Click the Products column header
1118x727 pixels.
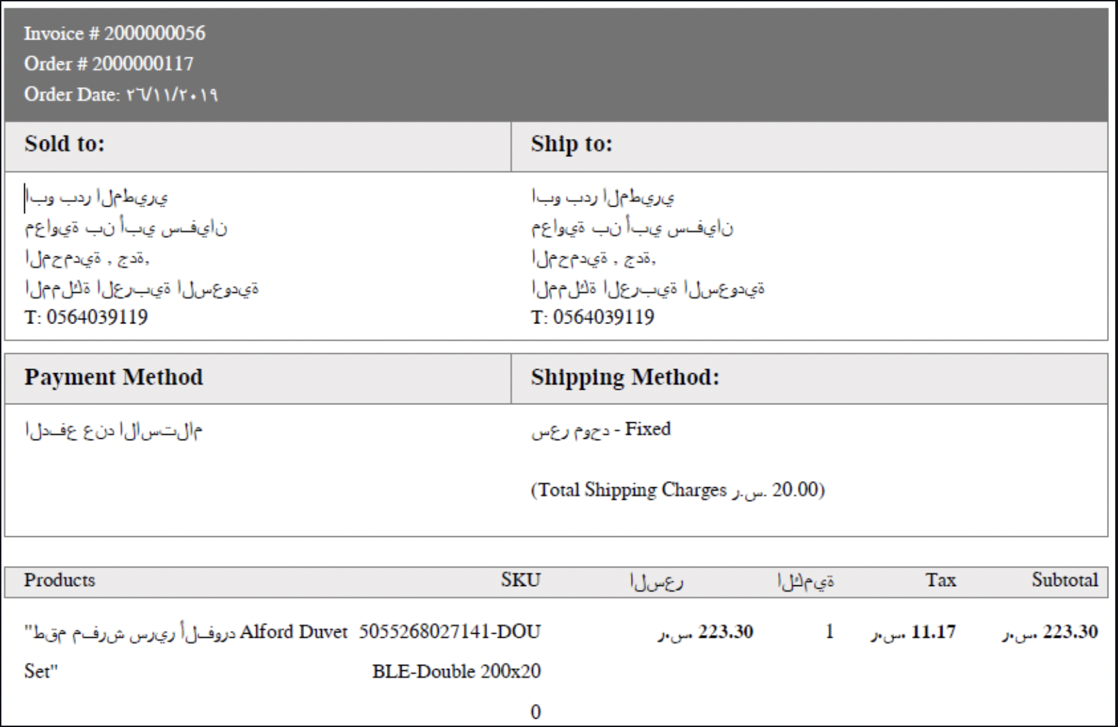click(59, 580)
